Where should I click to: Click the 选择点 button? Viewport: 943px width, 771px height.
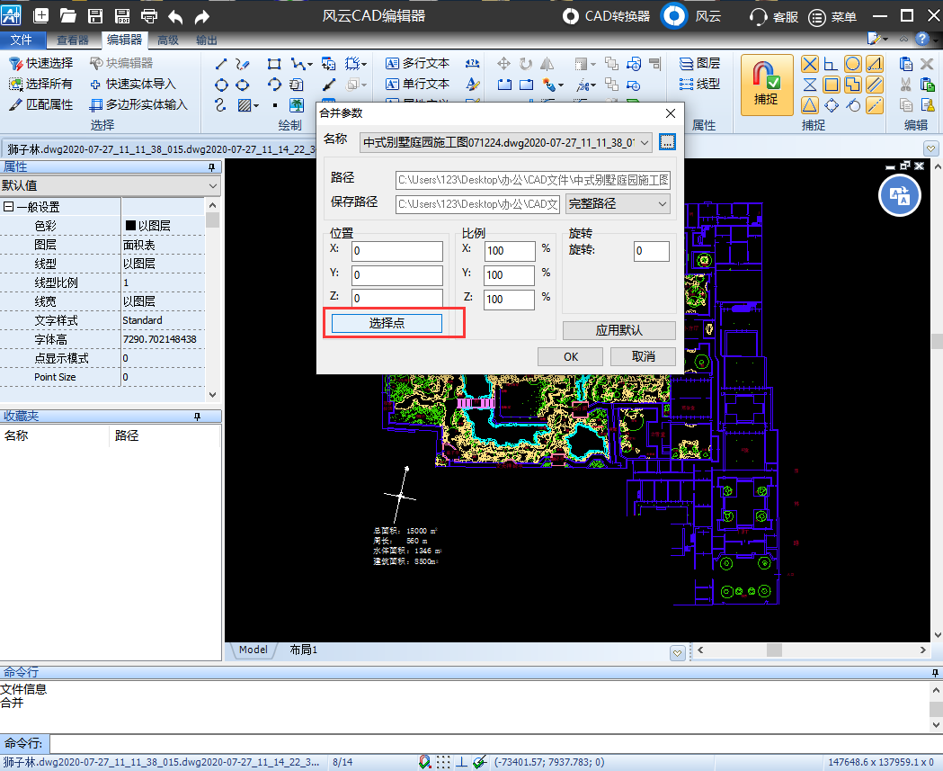click(387, 323)
